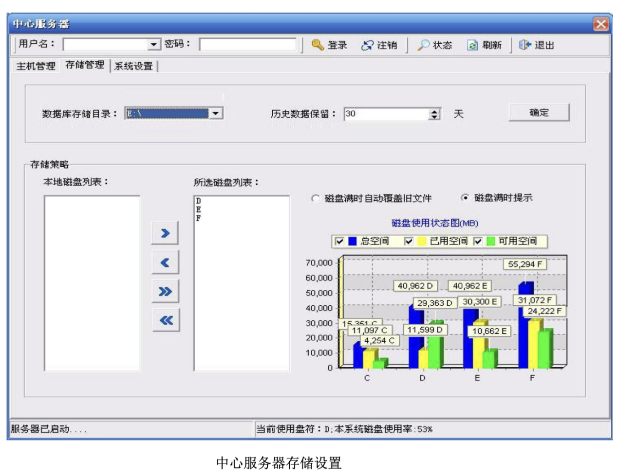This screenshot has height=473, width=618.
Task: Expand the 数据库存储目录 drive dropdown
Action: point(216,113)
